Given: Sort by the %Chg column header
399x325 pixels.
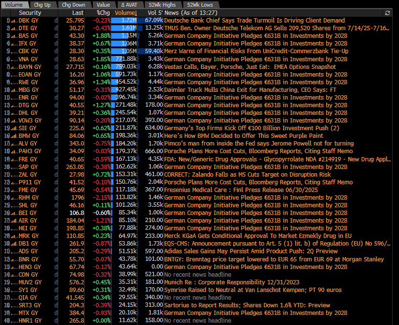Looking at the screenshot, I should click(x=103, y=13).
